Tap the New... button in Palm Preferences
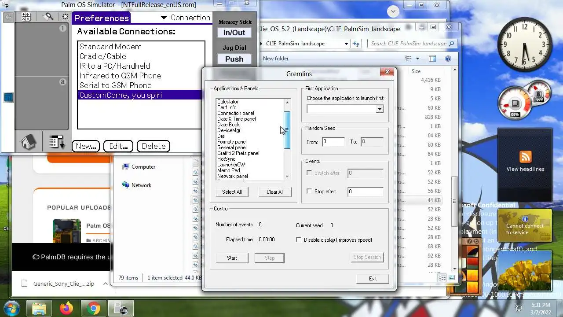This screenshot has width=563, height=317. [x=86, y=146]
